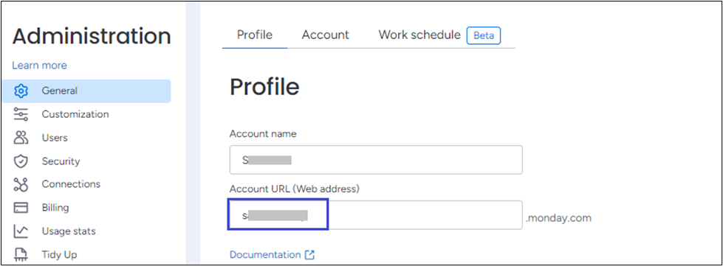Open the Billing section

pyautogui.click(x=55, y=208)
